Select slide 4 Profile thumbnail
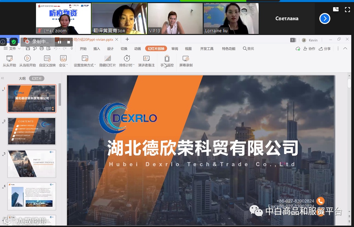354x227 pixels. 32,196
